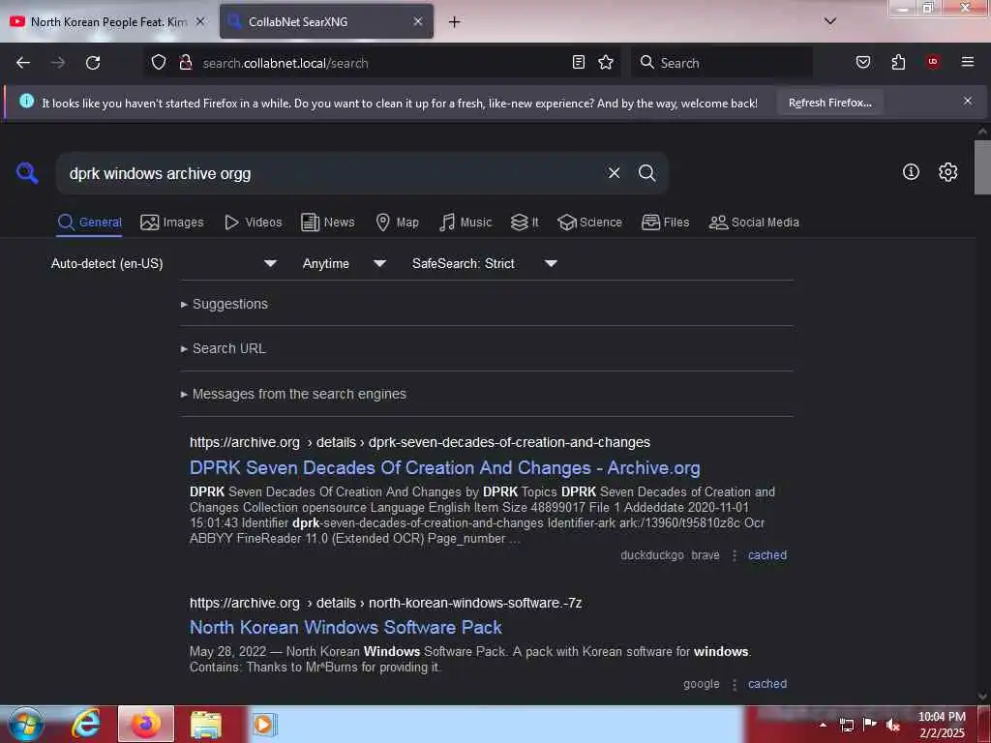
Task: Open a new tab with plus button
Action: click(455, 22)
